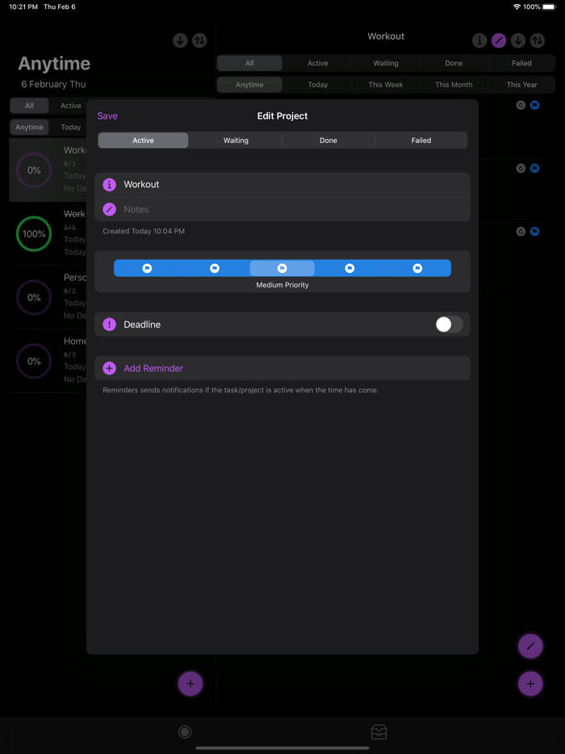
Task: Click the third task's blue flag icon
Action: click(x=534, y=232)
